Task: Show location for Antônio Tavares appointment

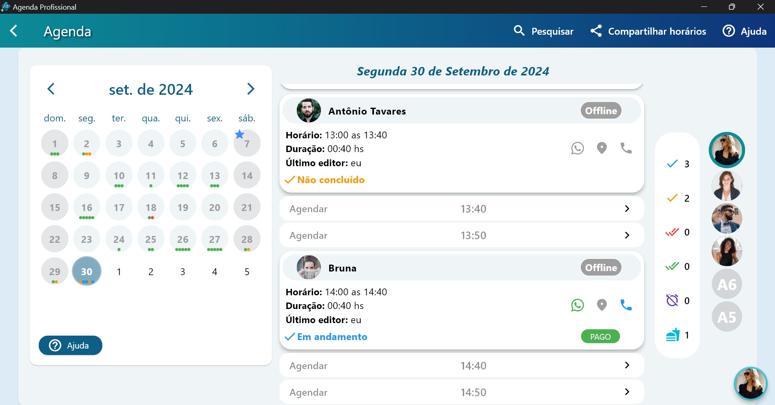Action: tap(602, 148)
